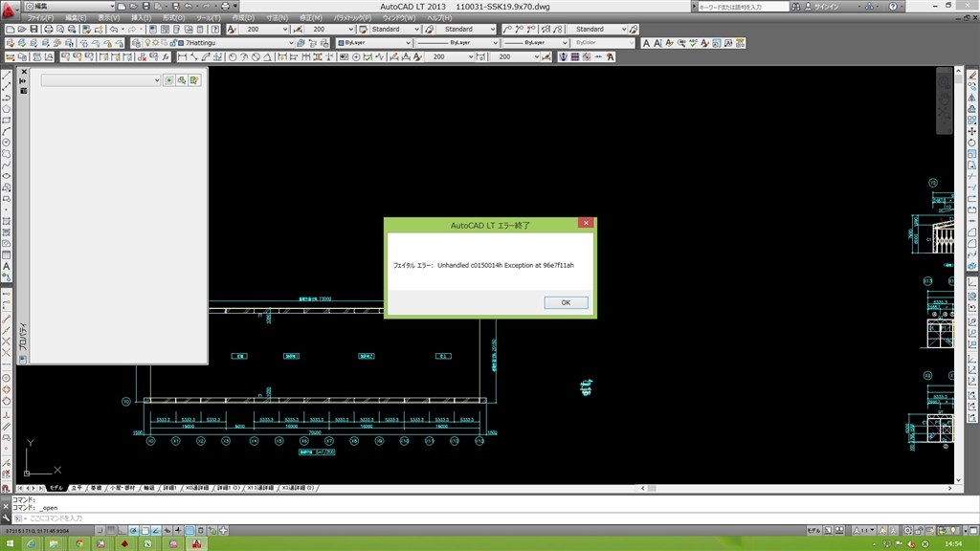Toggle Polar tracking in status bar
This screenshot has height=551, width=980.
[x=133, y=530]
